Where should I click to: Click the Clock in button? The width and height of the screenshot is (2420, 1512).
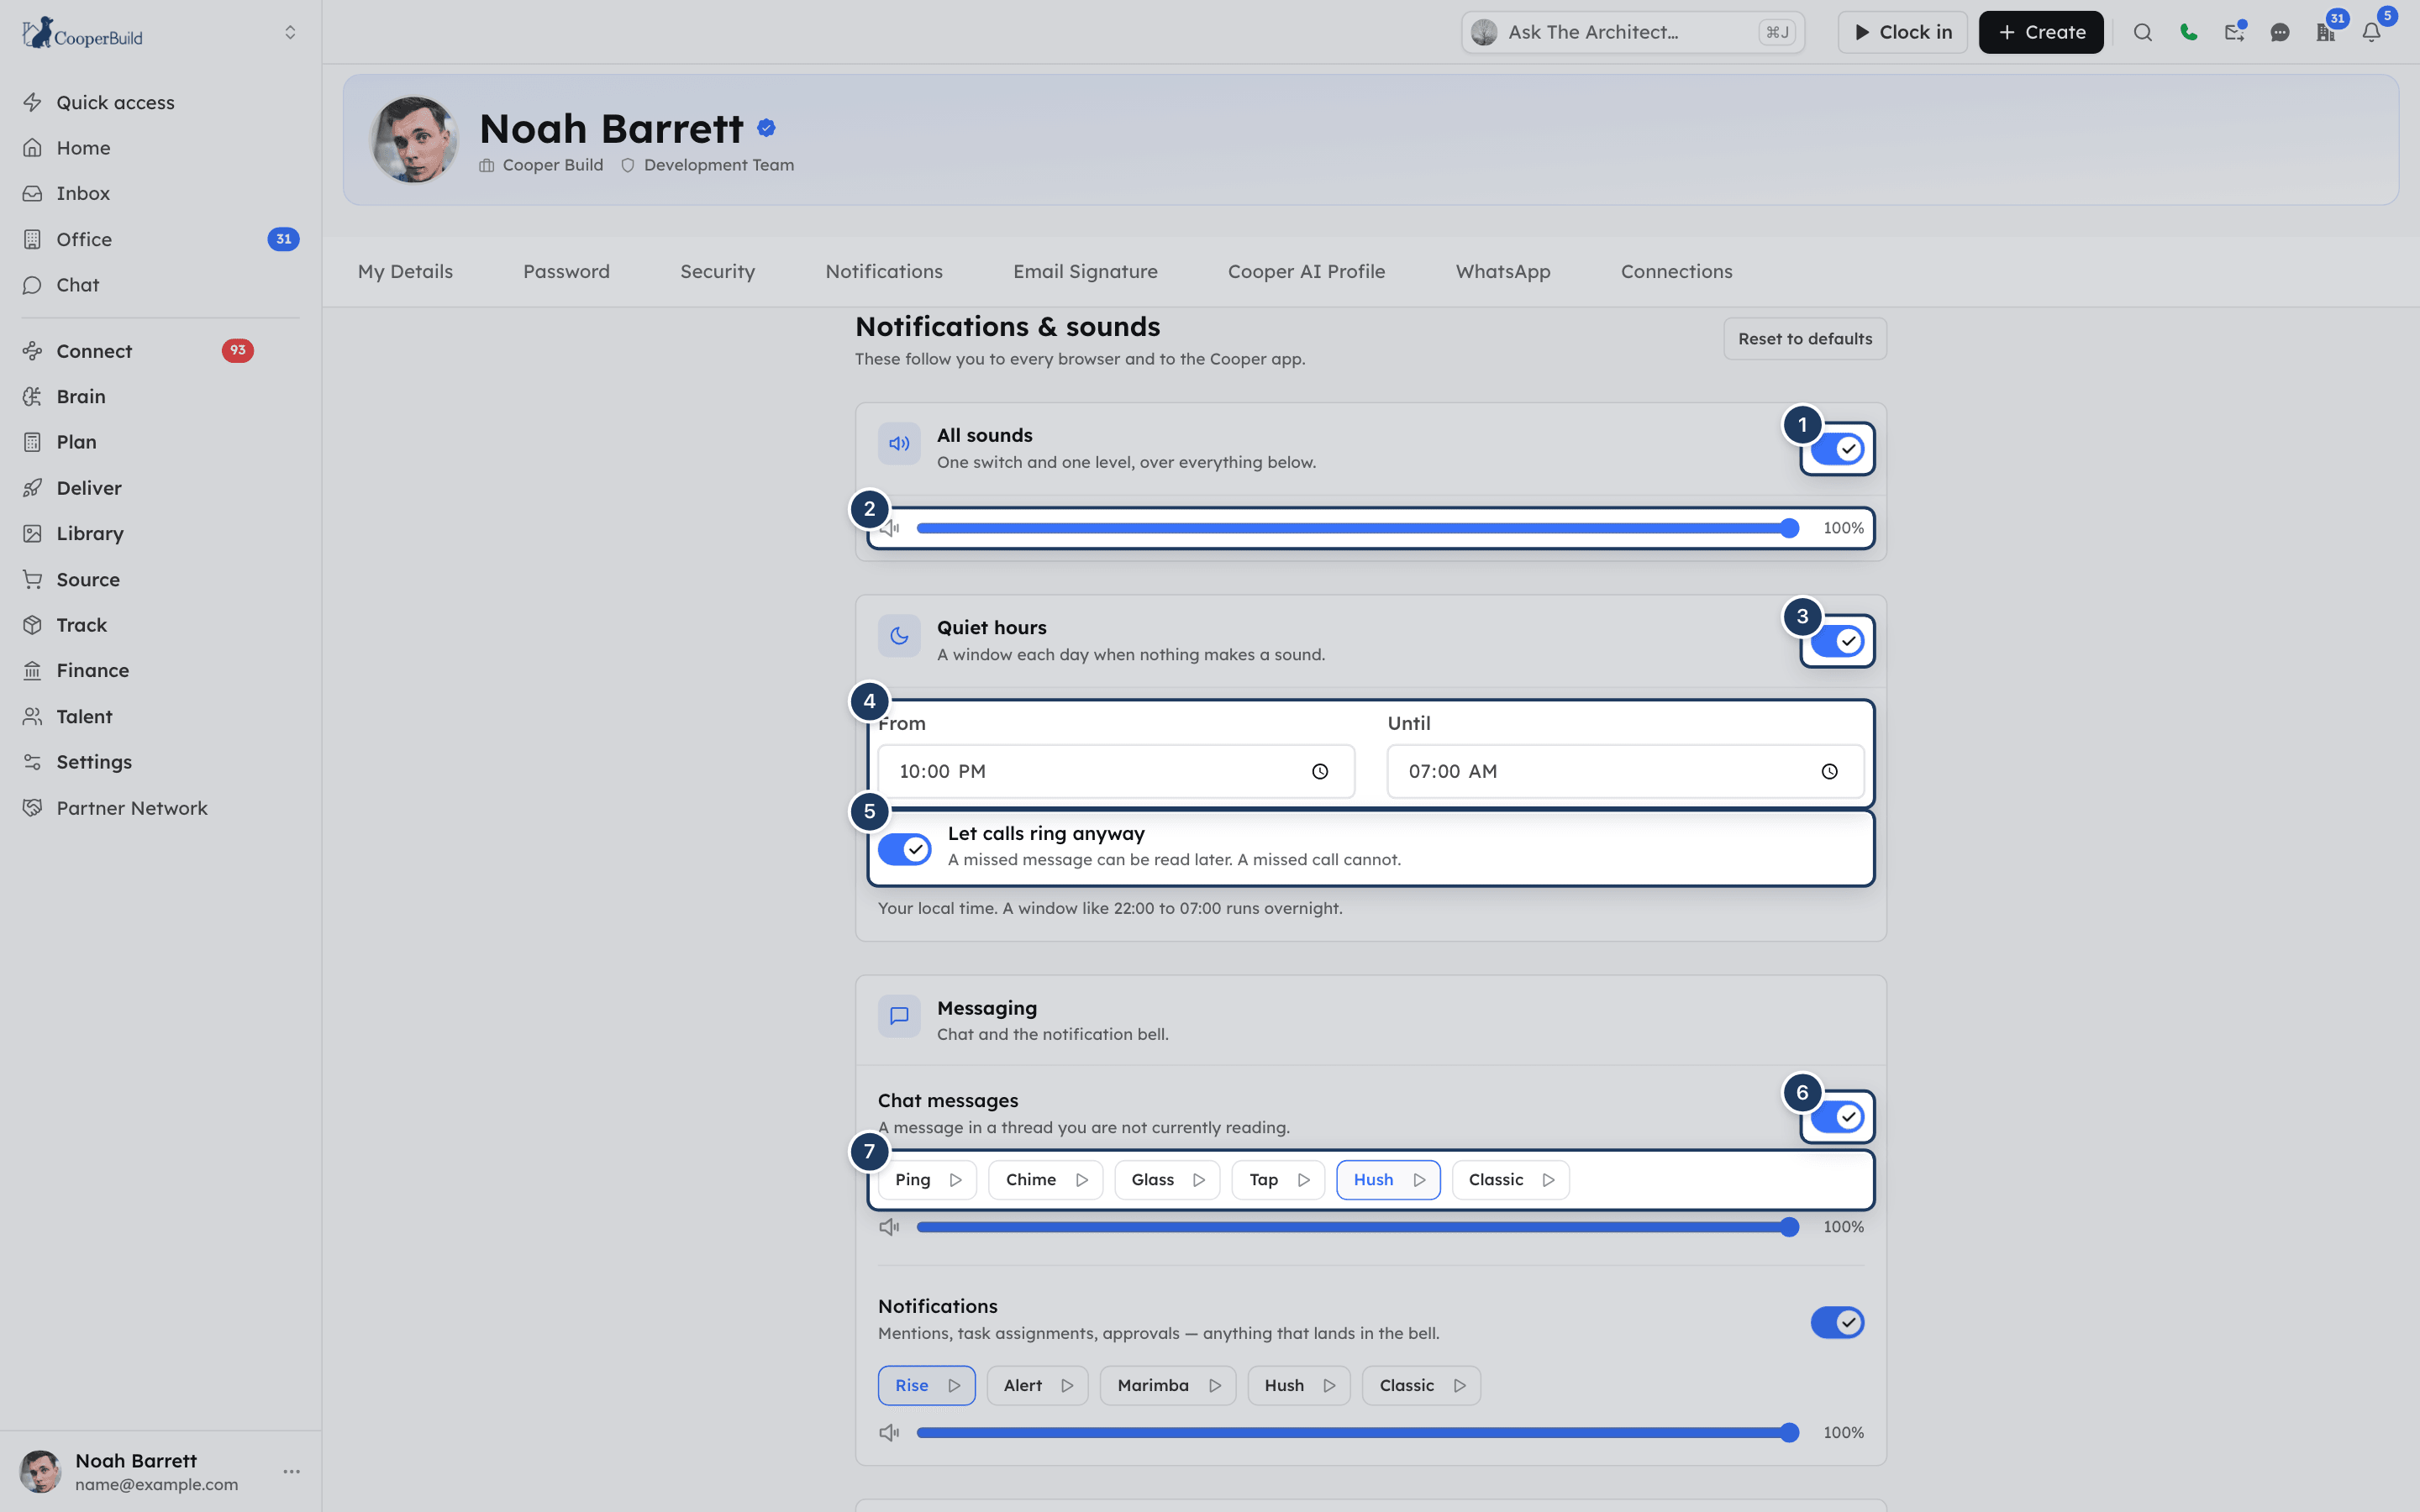(1902, 32)
